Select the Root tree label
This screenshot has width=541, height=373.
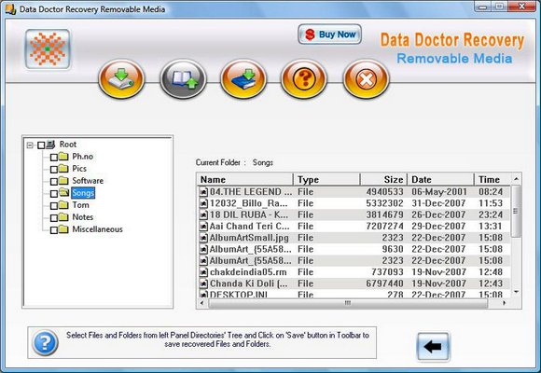(68, 145)
